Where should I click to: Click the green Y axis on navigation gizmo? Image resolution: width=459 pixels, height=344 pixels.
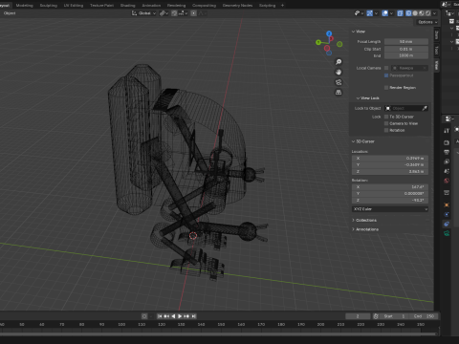point(318,42)
